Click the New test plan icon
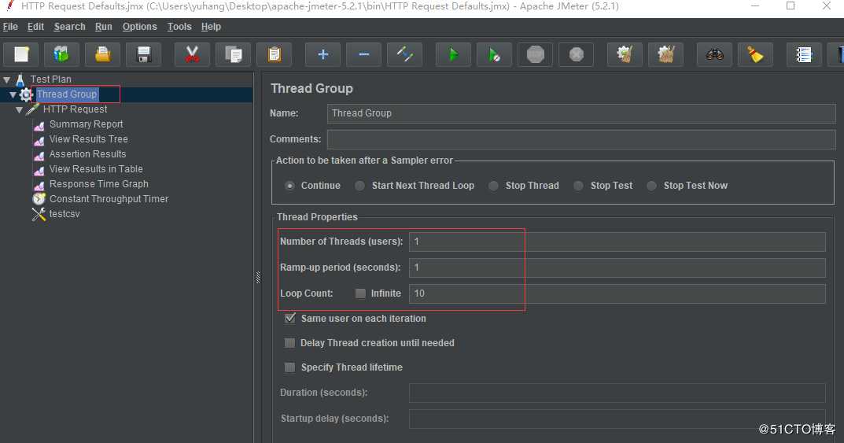Screen dimensions: 844x443 click(x=21, y=54)
